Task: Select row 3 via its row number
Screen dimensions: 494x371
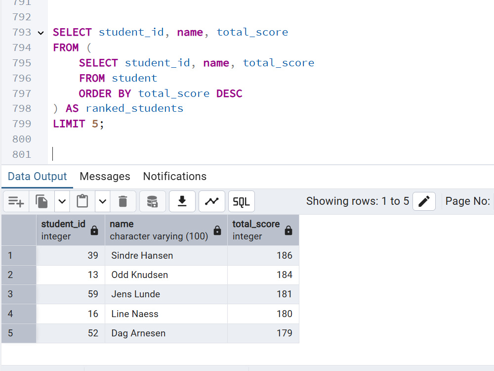Action: [19, 294]
